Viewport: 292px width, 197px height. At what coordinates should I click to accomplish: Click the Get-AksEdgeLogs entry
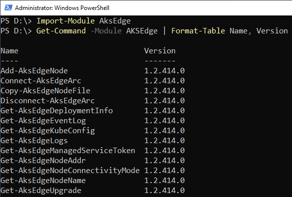tap(34, 141)
